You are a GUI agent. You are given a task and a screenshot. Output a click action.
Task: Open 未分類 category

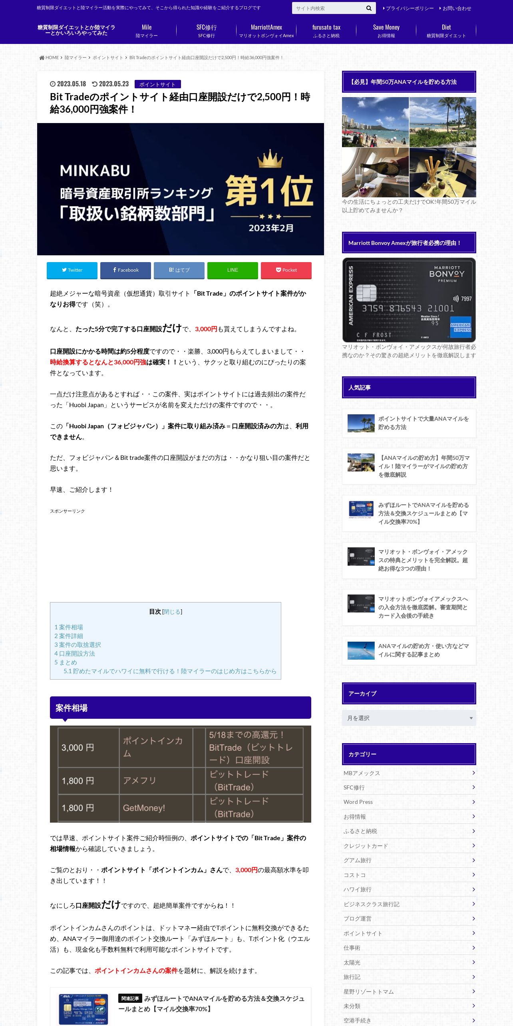pos(409,1006)
